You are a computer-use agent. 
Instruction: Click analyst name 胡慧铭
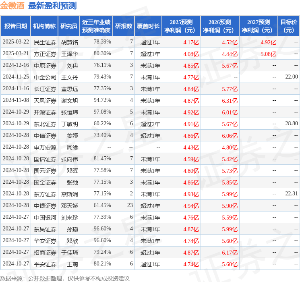[69, 42]
